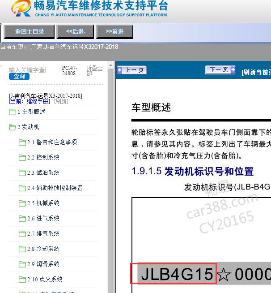Open 2.9 润滑系统 section

43,264
